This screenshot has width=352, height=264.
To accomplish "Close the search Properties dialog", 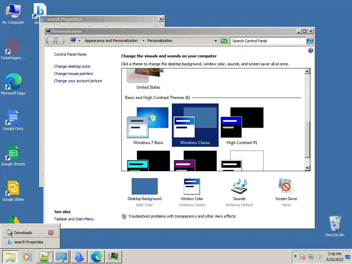I will tap(161, 19).
